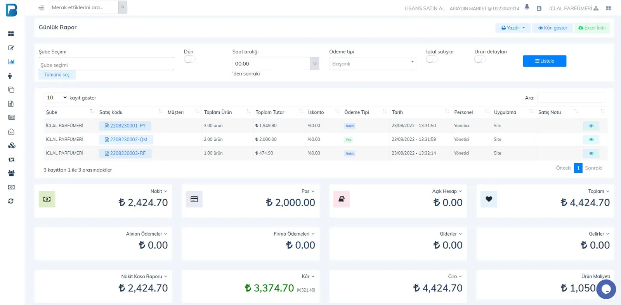The image size is (621, 305).
Task: Click the Şube seçimi input field
Action: (x=106, y=64)
